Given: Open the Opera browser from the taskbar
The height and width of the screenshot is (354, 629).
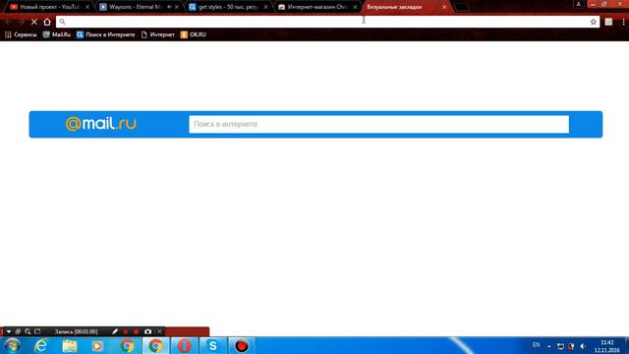Looking at the screenshot, I should (x=184, y=345).
